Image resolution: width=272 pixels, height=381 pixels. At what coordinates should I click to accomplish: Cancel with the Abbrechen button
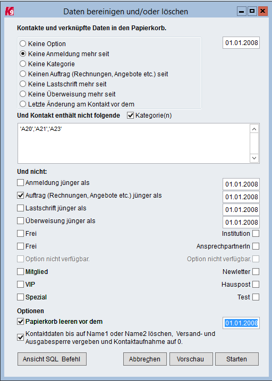coord(145,359)
